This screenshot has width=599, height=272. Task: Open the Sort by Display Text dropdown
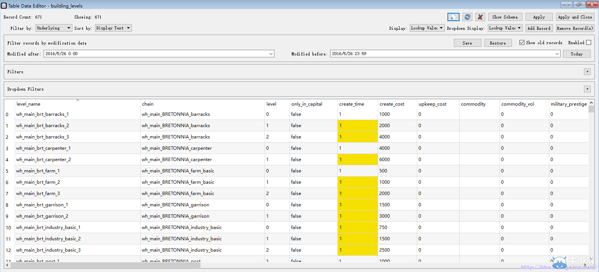[113, 28]
